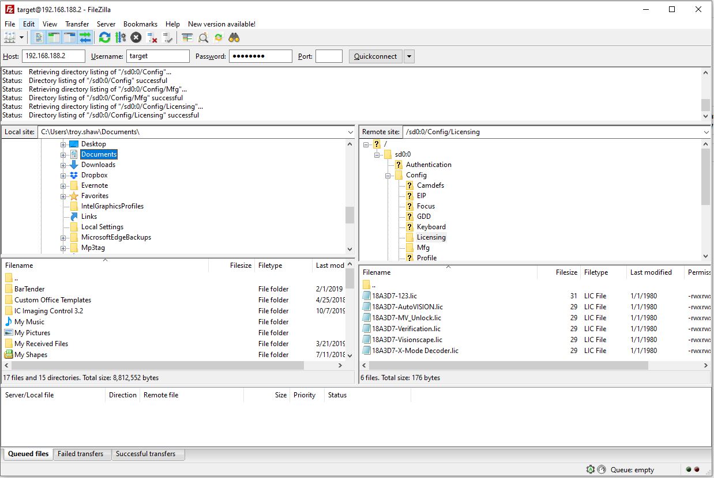Sort remote files by Last modified column
The width and height of the screenshot is (714, 478).
(655, 272)
